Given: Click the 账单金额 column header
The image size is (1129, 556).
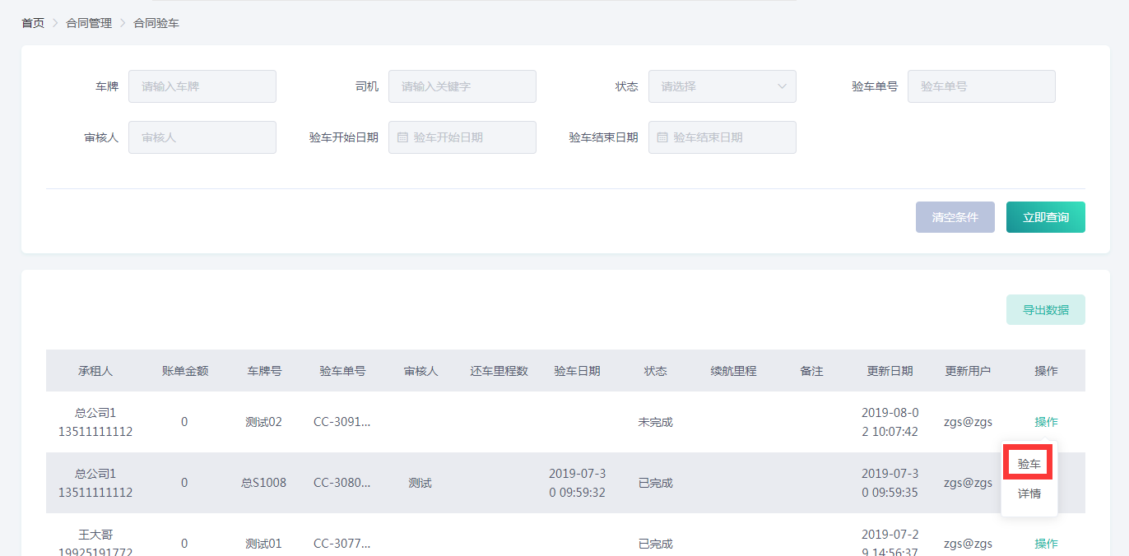Looking at the screenshot, I should click(185, 371).
